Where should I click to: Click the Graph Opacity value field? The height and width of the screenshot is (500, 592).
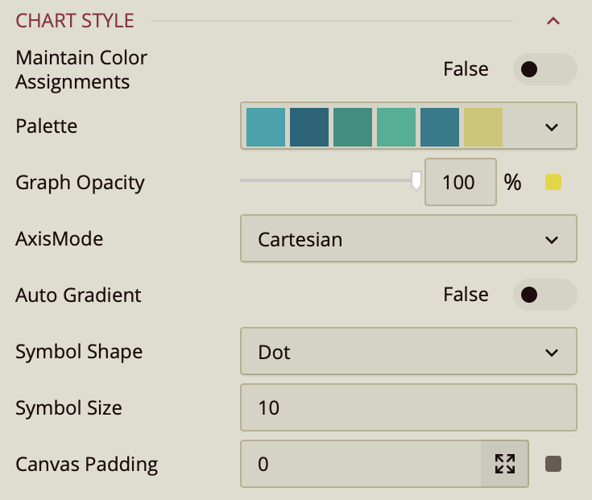point(460,183)
